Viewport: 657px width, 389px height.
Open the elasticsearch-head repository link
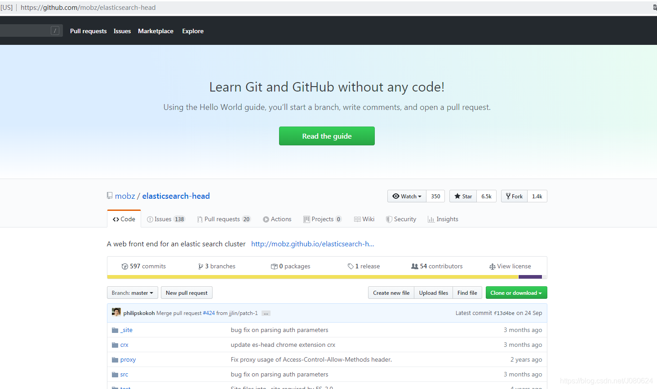(176, 196)
